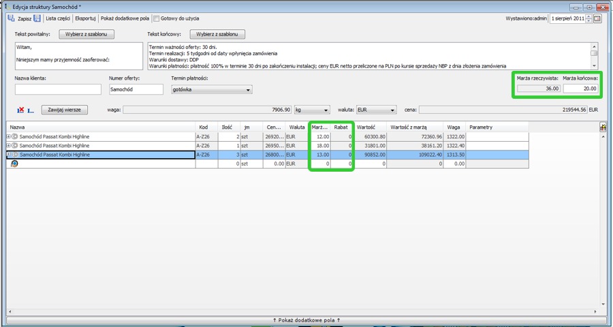The image size is (613, 327).
Task: Click the save-and-preview icon left of Zapisz
Action: [x=12, y=18]
